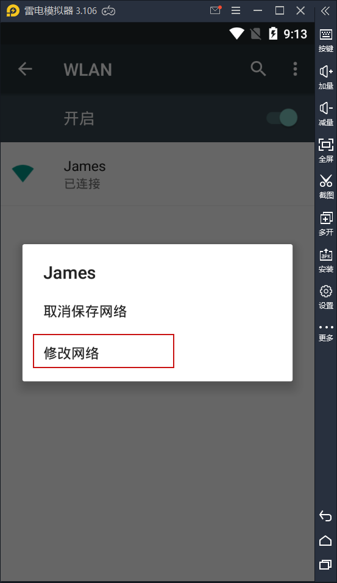Image resolution: width=337 pixels, height=583 pixels.
Task: Install an APK using 安装 icon
Action: (x=326, y=260)
